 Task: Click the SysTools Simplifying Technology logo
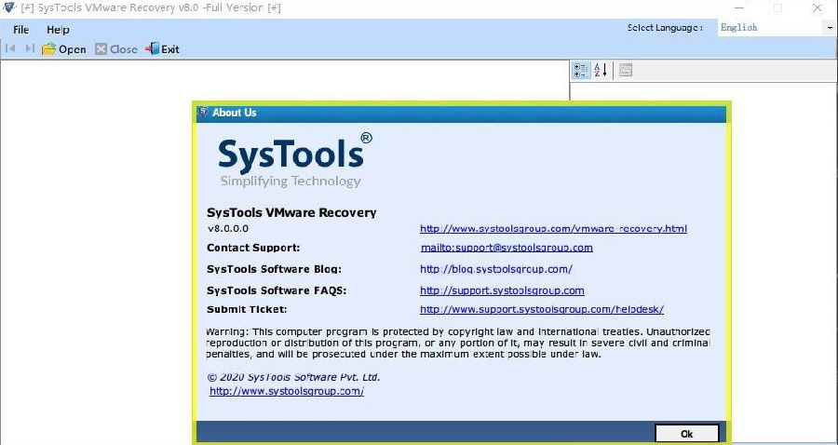tap(294, 160)
